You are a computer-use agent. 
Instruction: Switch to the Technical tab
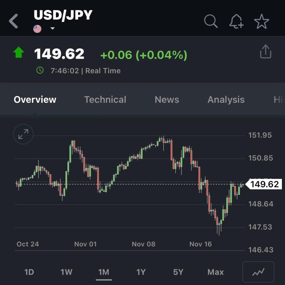coord(105,100)
